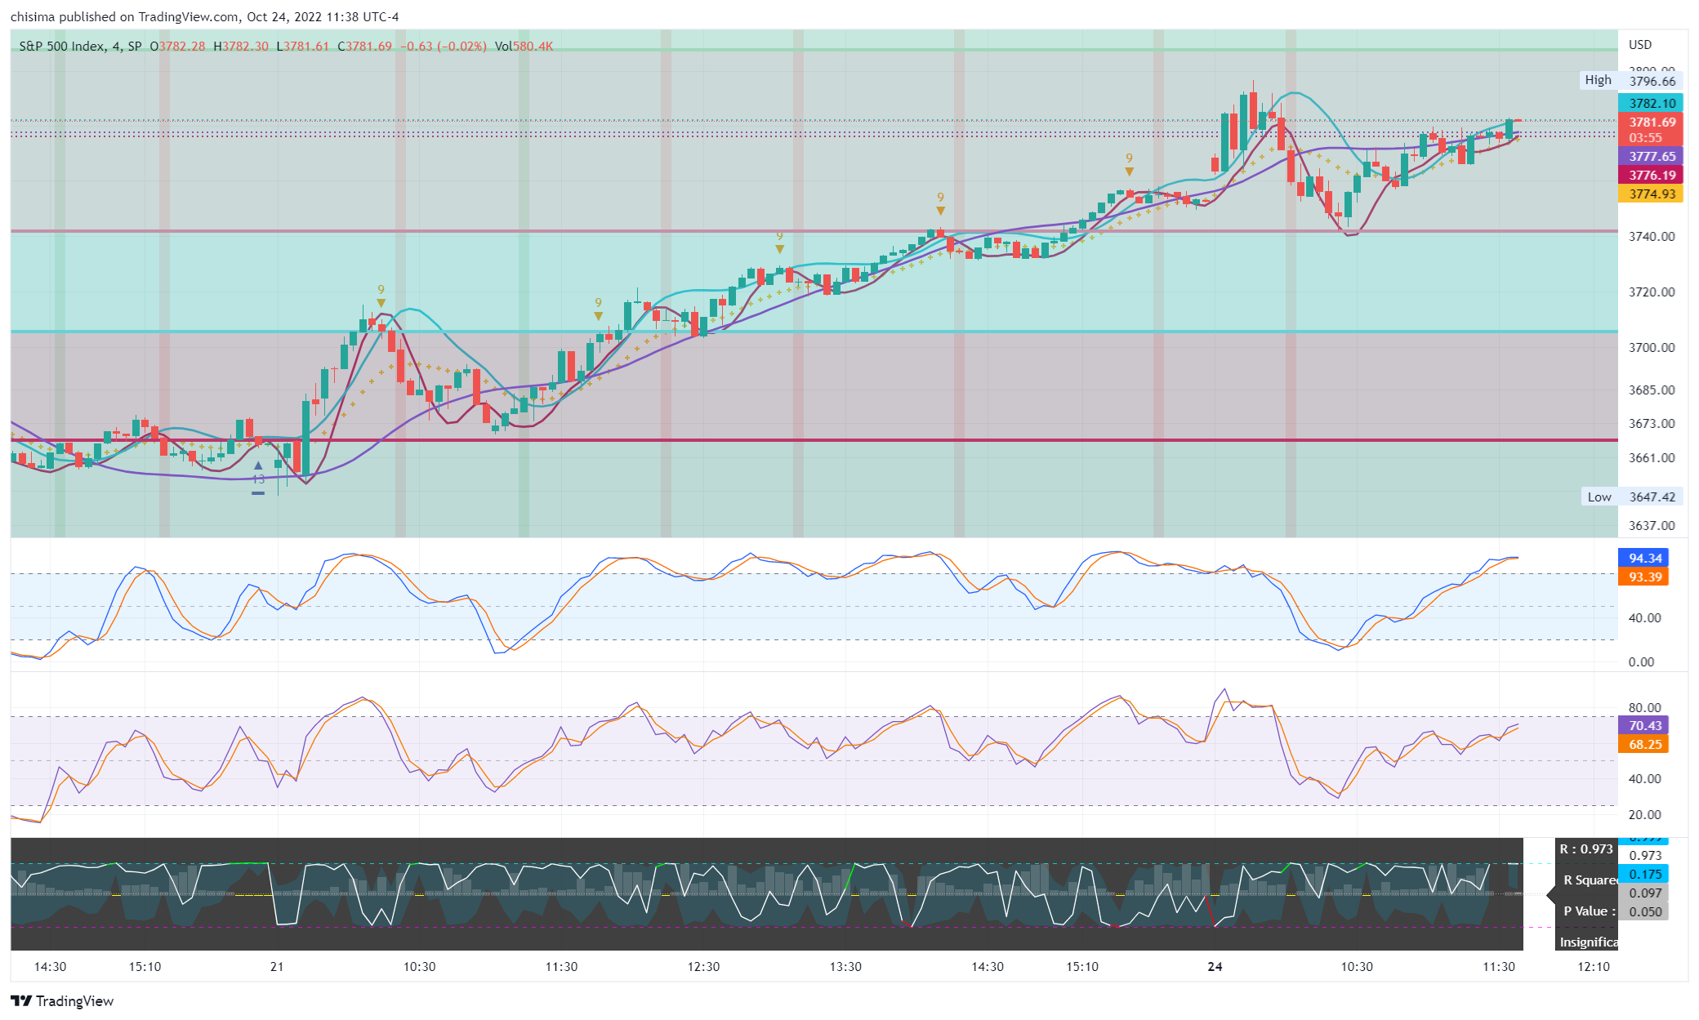1699x1020 pixels.
Task: Click the Low 3647.42 price label
Action: tap(1631, 497)
